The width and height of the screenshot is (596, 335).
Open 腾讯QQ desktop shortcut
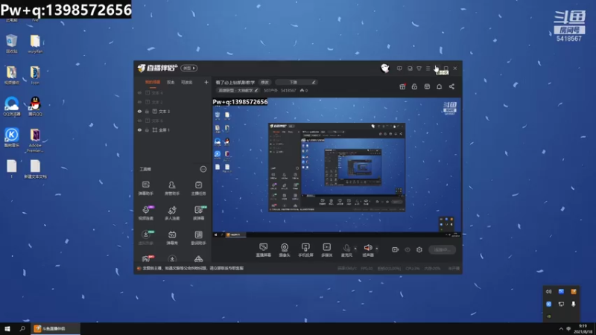click(x=35, y=106)
